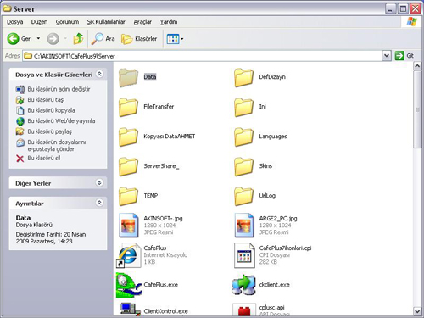Open the Yardım menu
Screen dimensions: 424x318
point(169,22)
